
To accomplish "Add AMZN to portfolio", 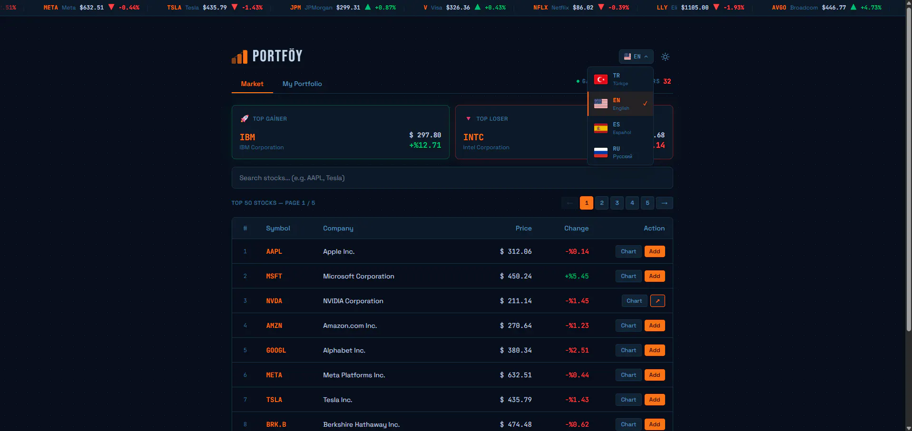I will 655,326.
